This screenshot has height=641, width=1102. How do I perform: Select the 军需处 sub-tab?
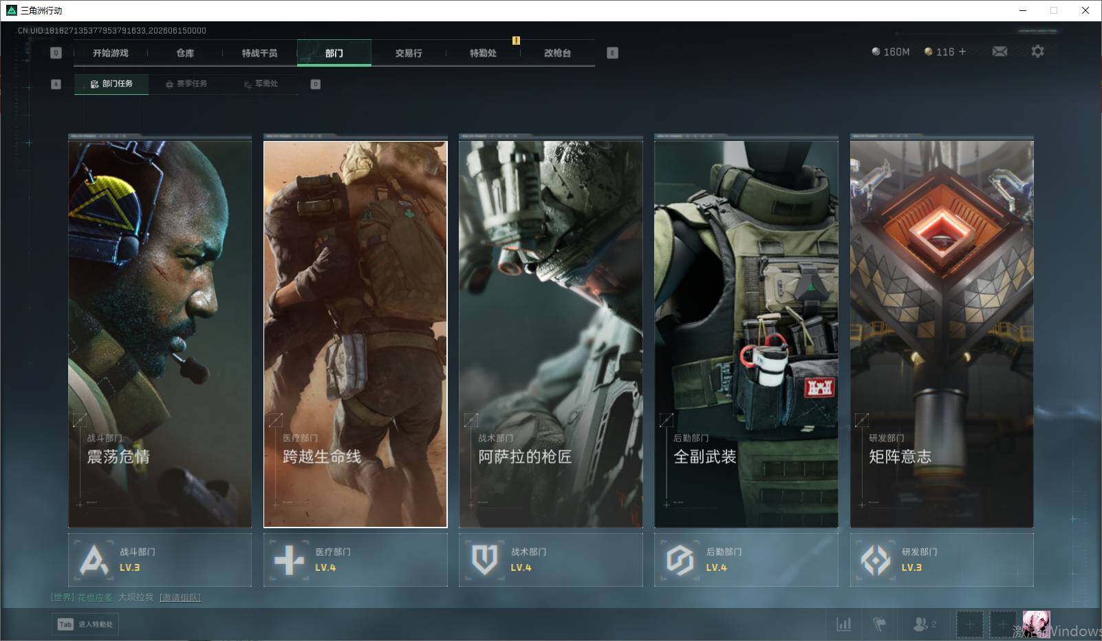point(261,84)
